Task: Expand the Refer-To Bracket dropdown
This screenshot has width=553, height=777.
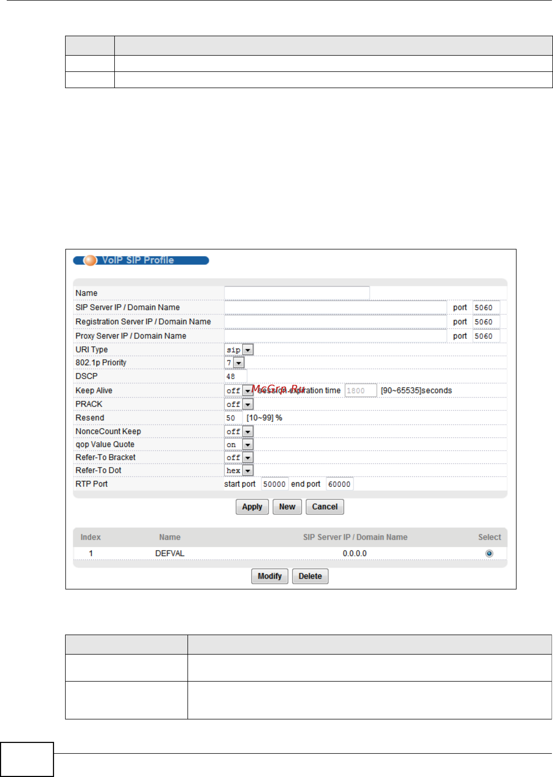Action: coord(247,458)
